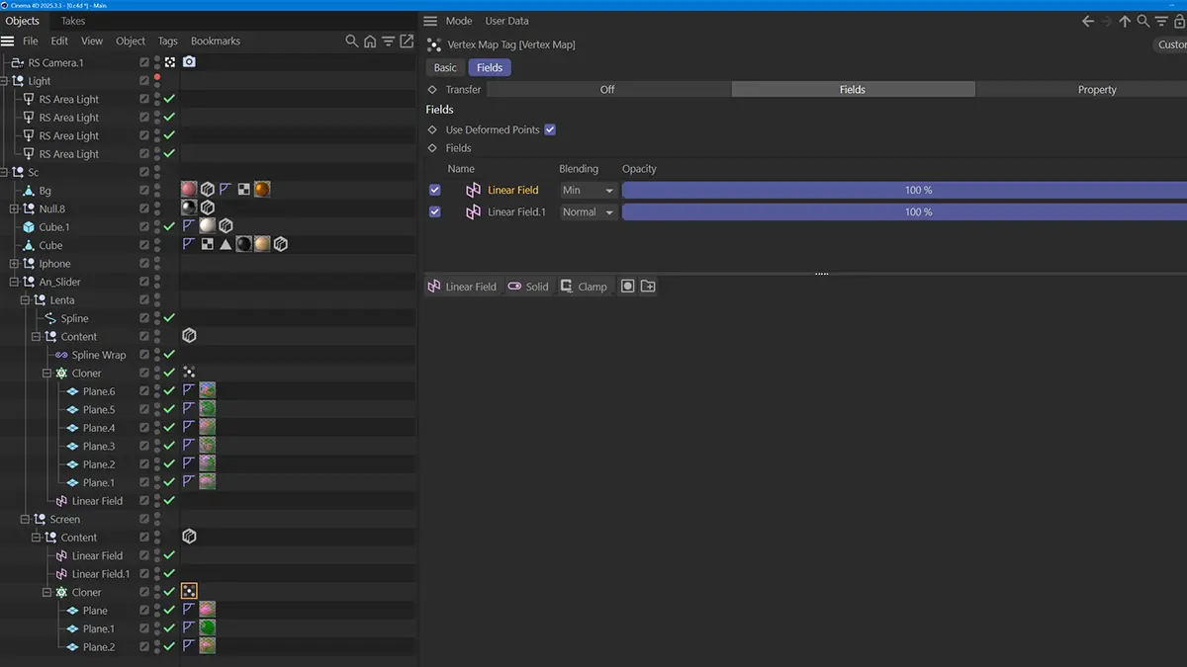Viewport: 1187px width, 667px height.
Task: Click the mask icon beside Clamp
Action: point(627,287)
